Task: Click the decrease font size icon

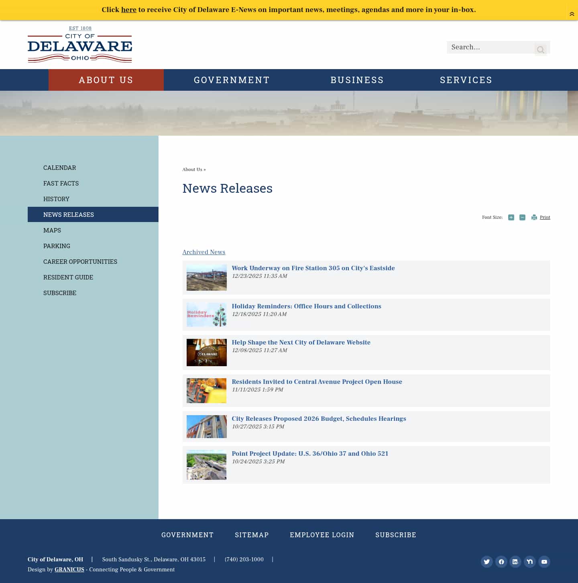Action: [522, 217]
